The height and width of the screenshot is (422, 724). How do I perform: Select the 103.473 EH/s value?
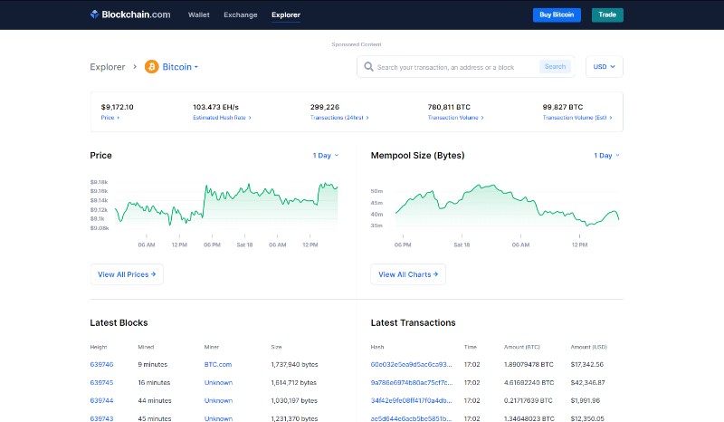(215, 107)
